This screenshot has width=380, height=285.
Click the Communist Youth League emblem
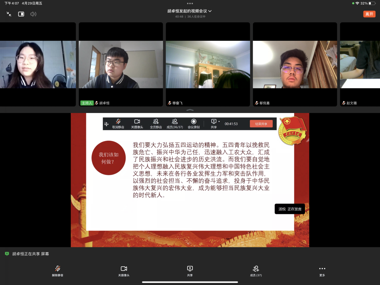293,131
